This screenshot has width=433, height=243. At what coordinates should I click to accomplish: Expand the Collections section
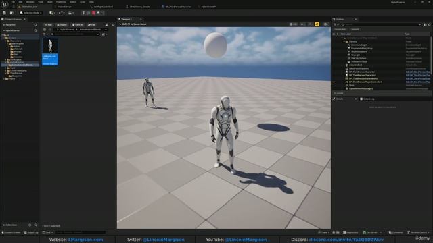pyautogui.click(x=3, y=225)
